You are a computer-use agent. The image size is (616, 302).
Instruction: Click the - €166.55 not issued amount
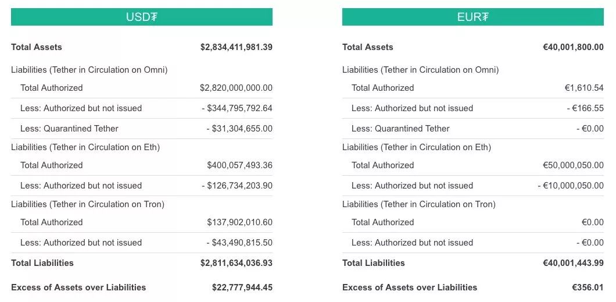pyautogui.click(x=585, y=108)
